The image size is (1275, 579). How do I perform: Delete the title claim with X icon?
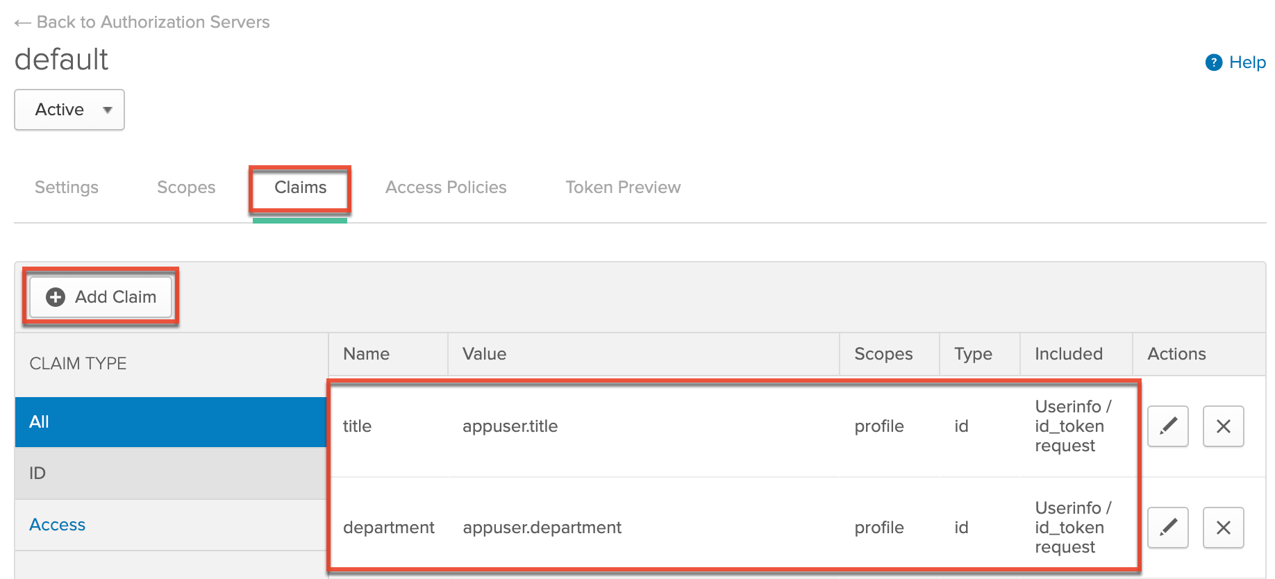coord(1223,426)
